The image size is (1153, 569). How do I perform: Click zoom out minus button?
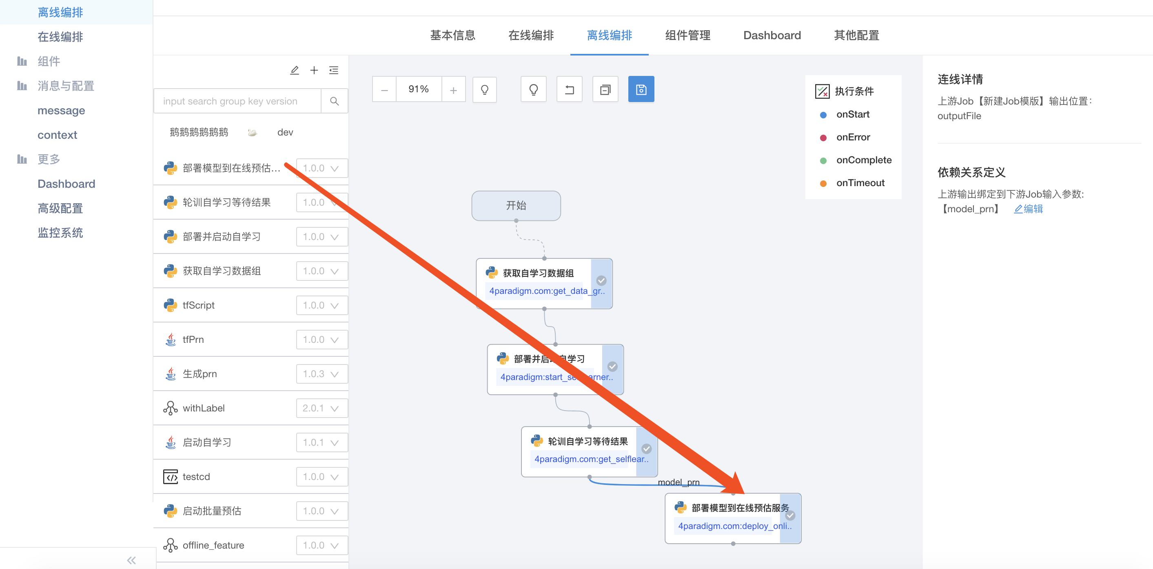386,90
